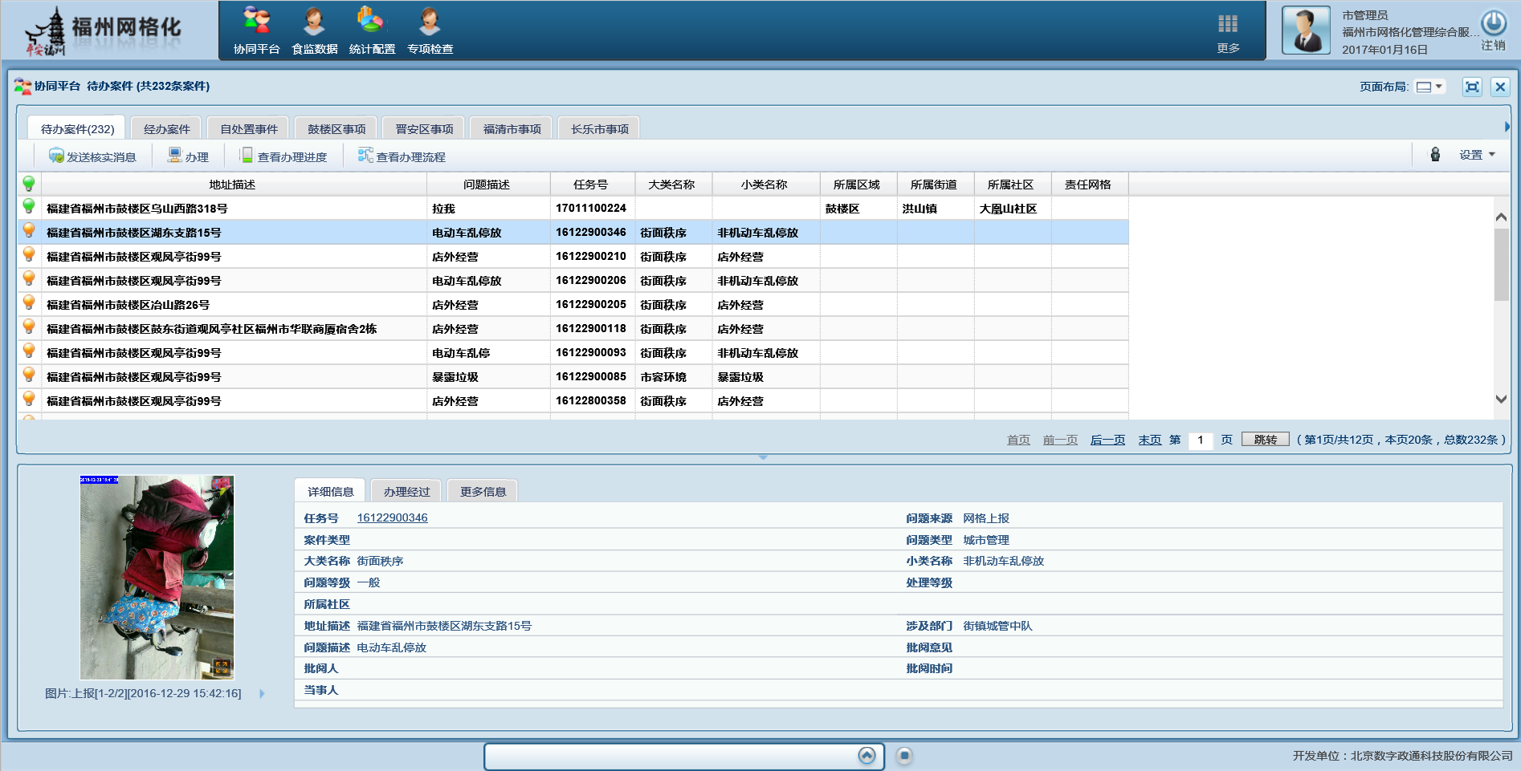The height and width of the screenshot is (771, 1521).
Task: Click the 跳转 button
Action: pyautogui.click(x=1265, y=440)
